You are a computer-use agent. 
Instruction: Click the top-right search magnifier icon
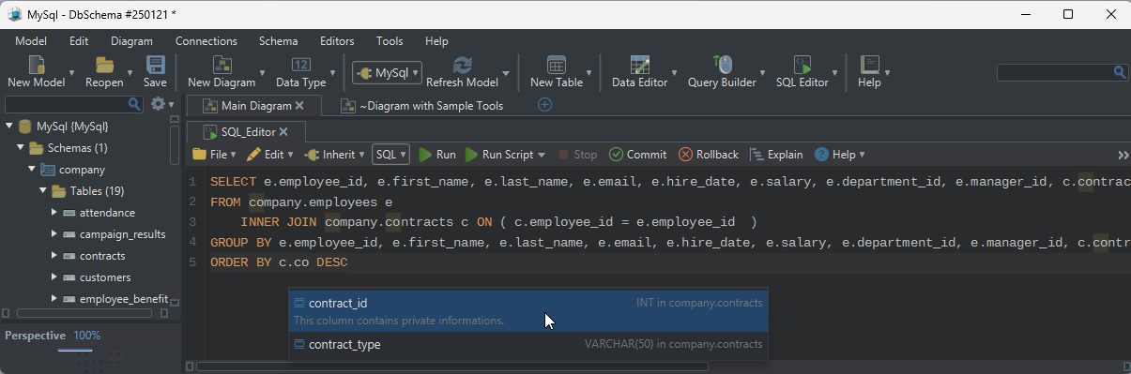coord(1120,72)
